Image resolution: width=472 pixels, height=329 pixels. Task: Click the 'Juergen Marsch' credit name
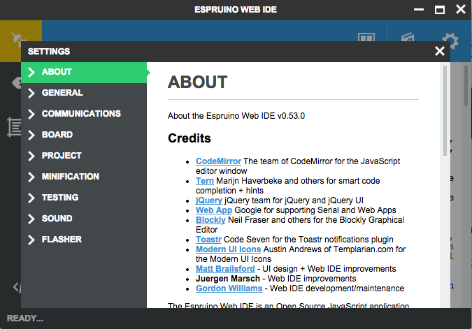[227, 279]
